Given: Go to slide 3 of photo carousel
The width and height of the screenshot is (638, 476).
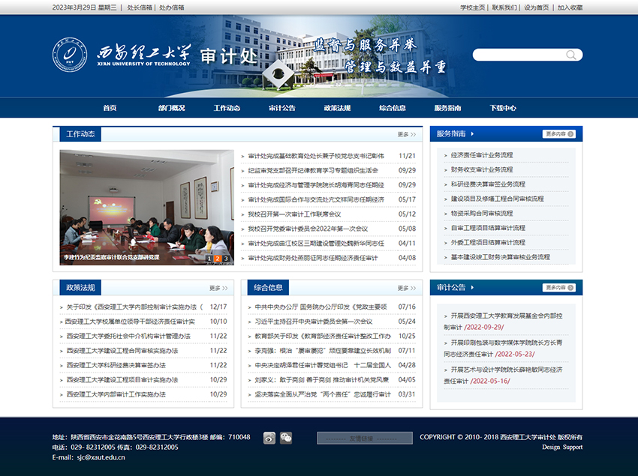Looking at the screenshot, I should 226,259.
